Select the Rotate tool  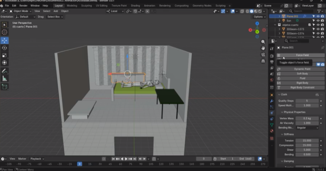click(x=5, y=48)
